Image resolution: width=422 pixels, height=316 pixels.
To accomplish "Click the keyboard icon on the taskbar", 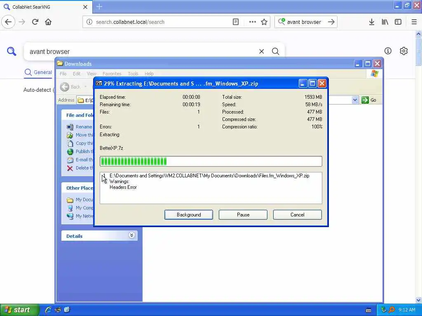I will pyautogui.click(x=368, y=310).
